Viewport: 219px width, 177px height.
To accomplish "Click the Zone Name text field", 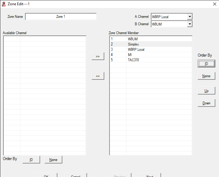I will 61,17.
